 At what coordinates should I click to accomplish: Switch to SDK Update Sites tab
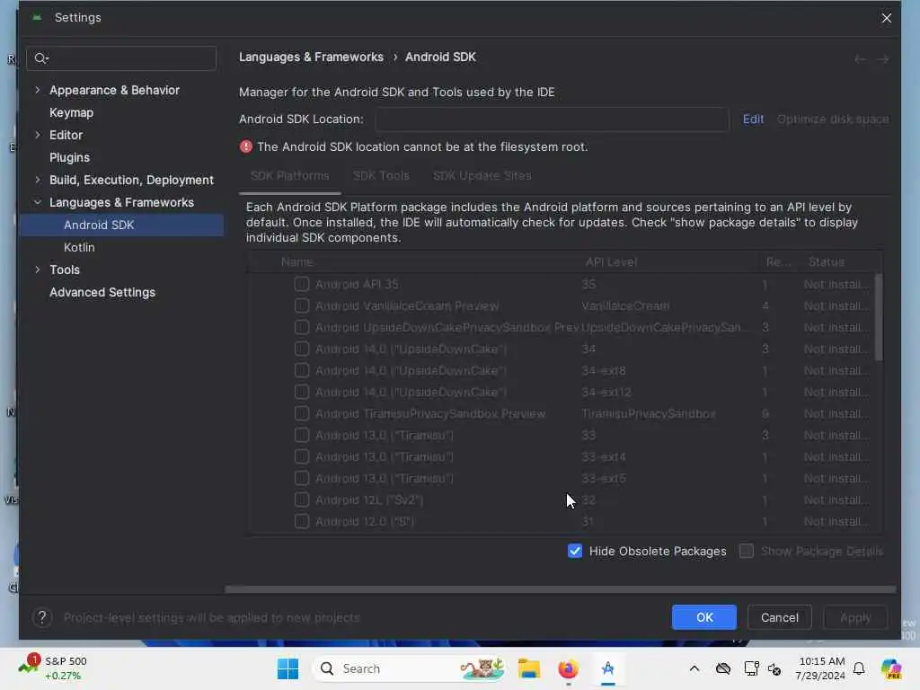point(482,175)
